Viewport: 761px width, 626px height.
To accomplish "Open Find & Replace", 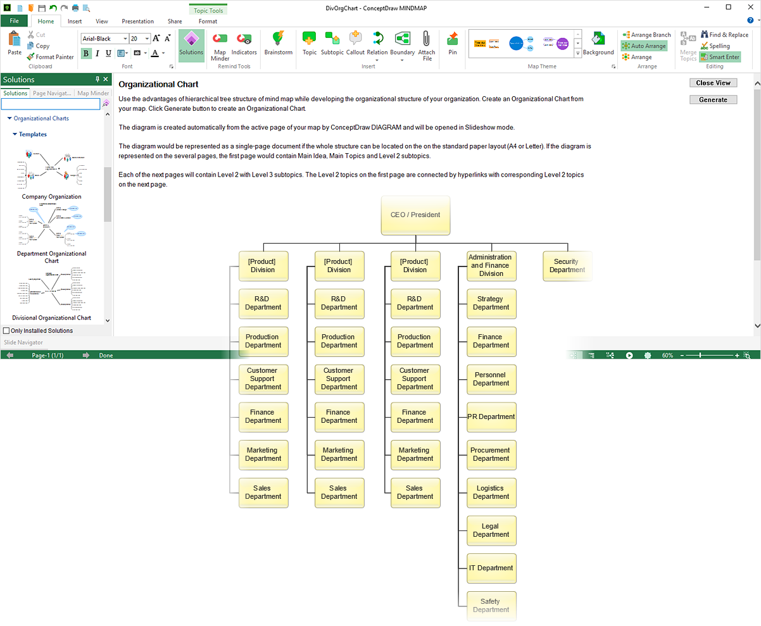I will pyautogui.click(x=724, y=35).
